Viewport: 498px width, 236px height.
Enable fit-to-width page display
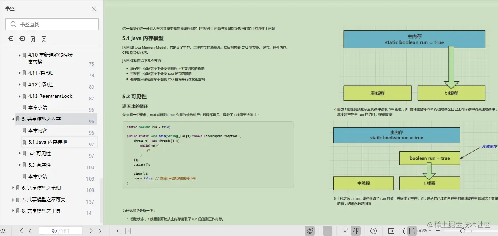tap(412, 230)
